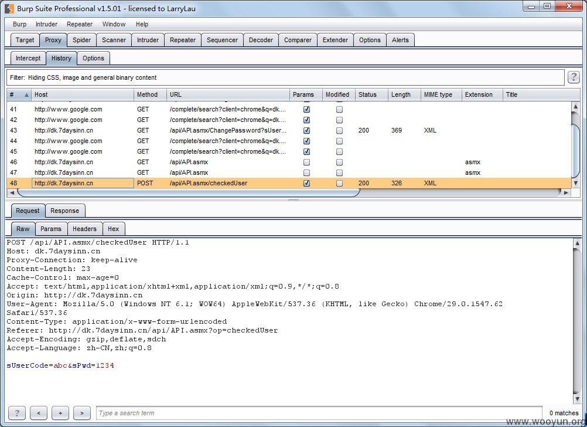Toggle Modified checkbox for row 44
The width and height of the screenshot is (587, 427).
coord(339,141)
